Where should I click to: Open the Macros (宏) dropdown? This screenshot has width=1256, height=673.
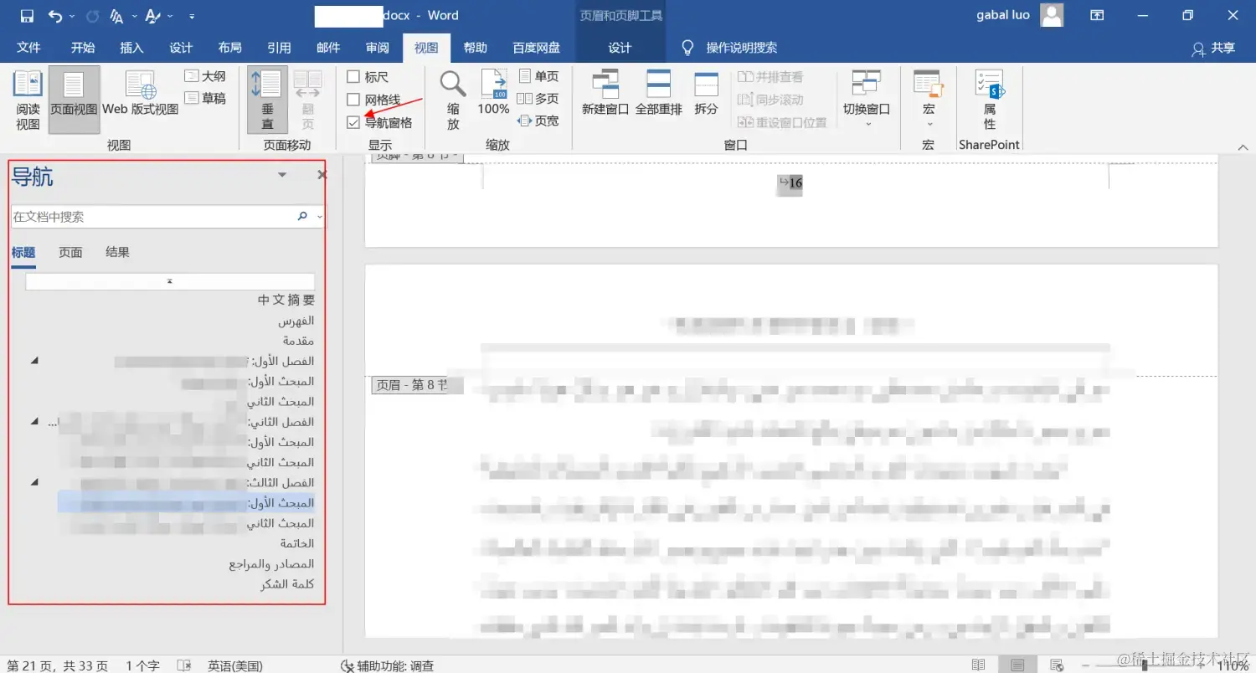tap(928, 99)
